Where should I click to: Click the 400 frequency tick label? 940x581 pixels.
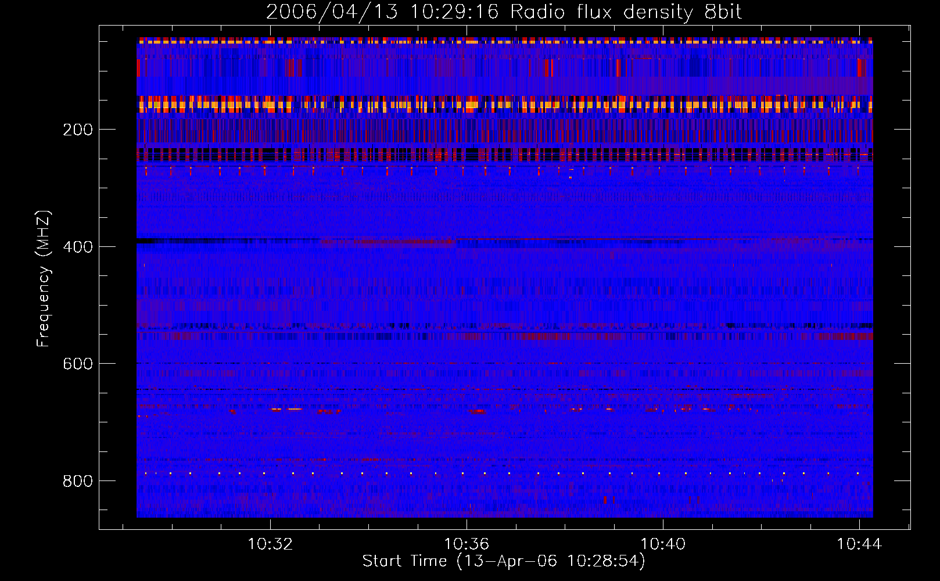click(x=78, y=247)
